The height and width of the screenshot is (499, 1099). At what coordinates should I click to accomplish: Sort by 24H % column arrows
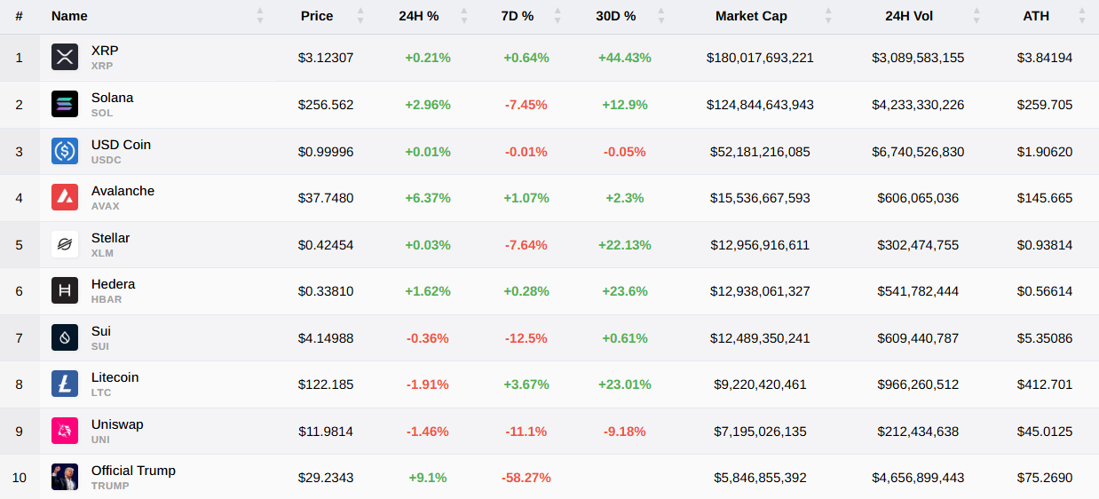point(463,16)
